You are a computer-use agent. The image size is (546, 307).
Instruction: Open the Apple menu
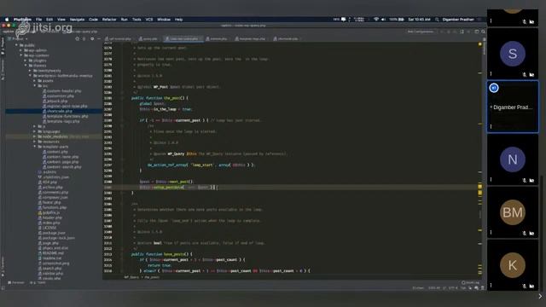pos(7,20)
